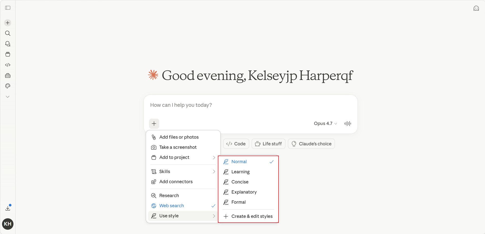Select the Learning style
This screenshot has height=234, width=485.
pos(248,172)
